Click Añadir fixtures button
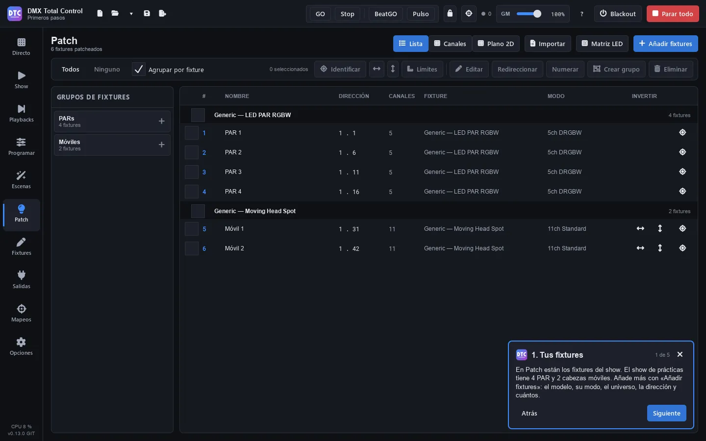 (665, 44)
